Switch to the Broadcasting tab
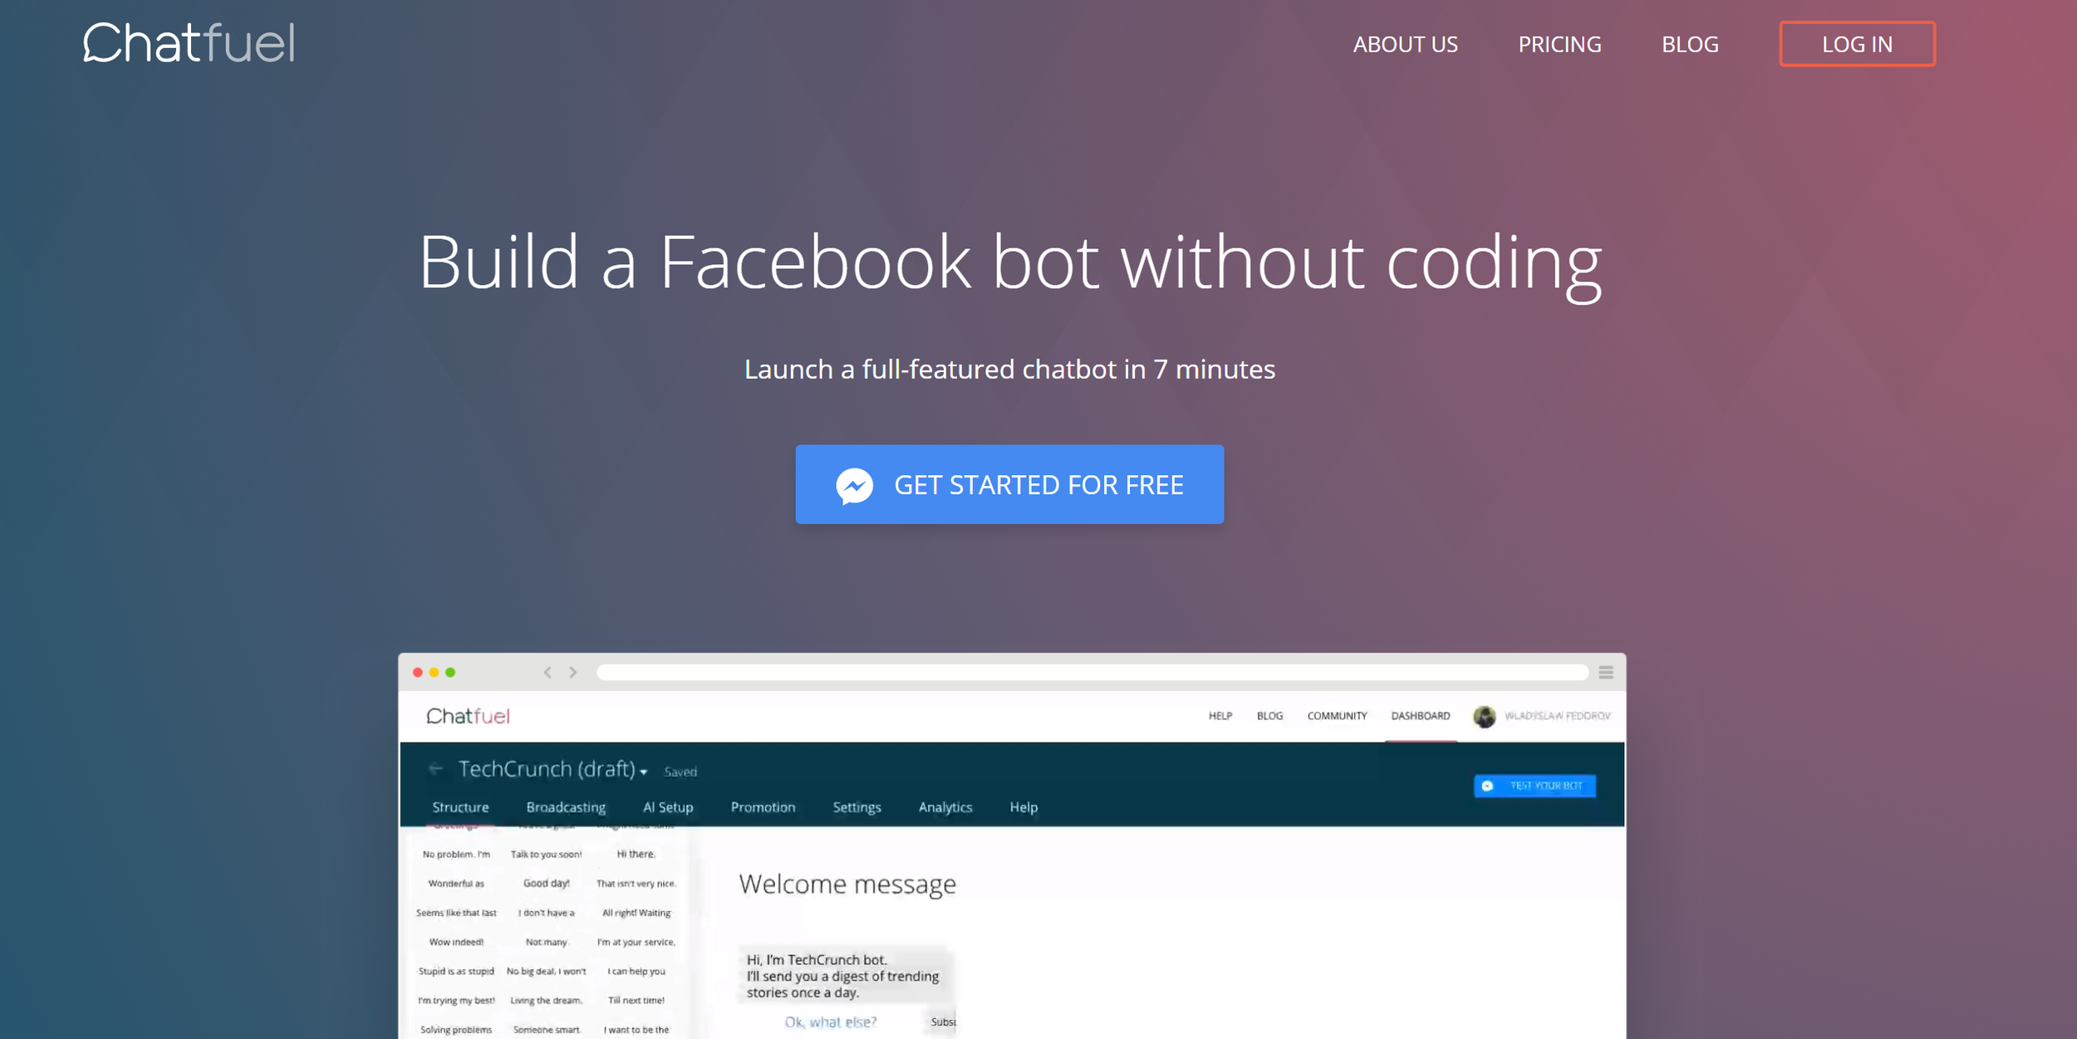 click(566, 807)
